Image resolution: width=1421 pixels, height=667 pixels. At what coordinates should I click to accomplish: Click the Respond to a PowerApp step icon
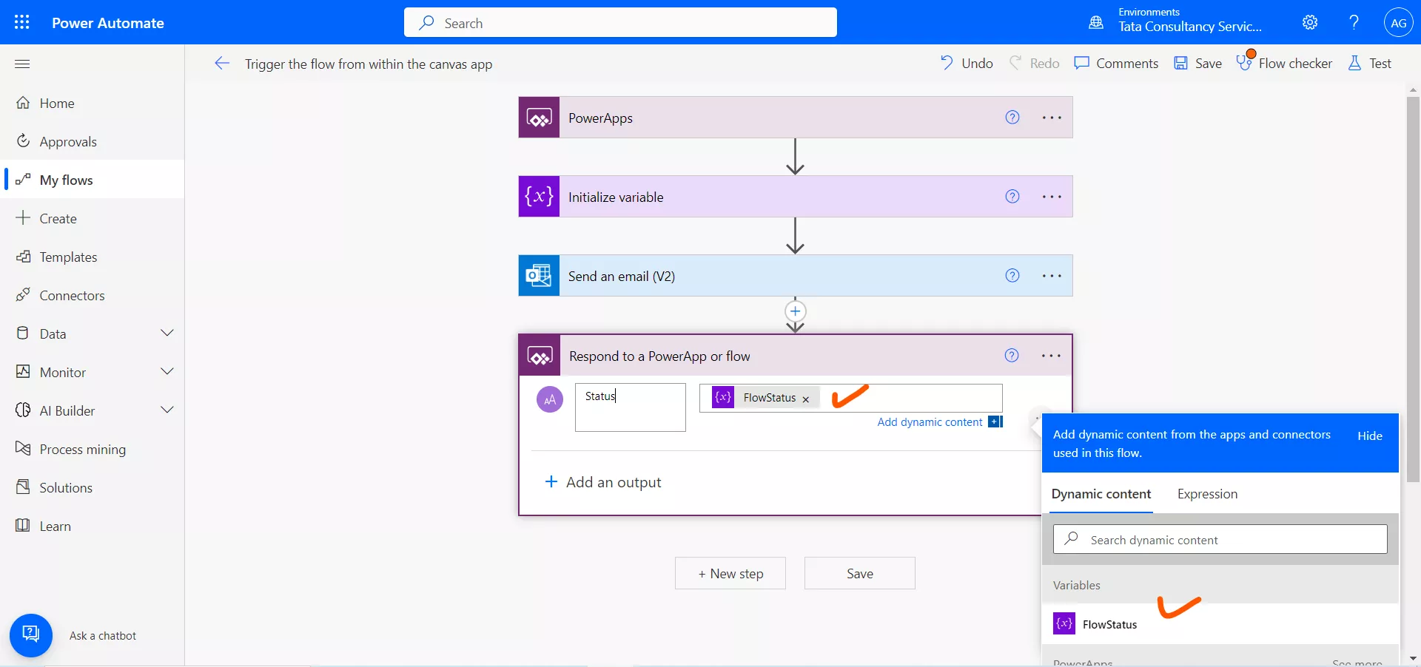pos(540,356)
